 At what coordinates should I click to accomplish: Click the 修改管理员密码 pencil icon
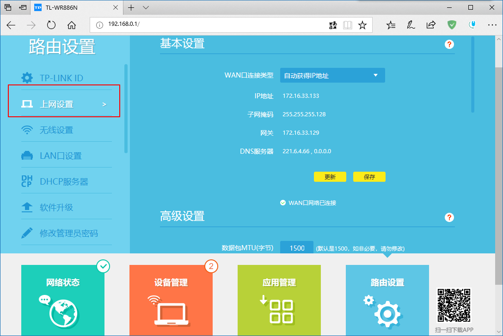coord(27,233)
